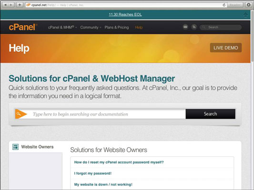
Task: Open the 11.30 Reaches EOL announcement link
Action: coord(125,15)
